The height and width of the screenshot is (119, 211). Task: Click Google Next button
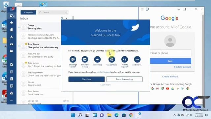click(170, 61)
